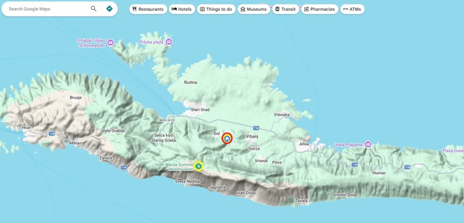Click the Zaraće village label
The width and height of the screenshot is (464, 223).
tap(106, 158)
